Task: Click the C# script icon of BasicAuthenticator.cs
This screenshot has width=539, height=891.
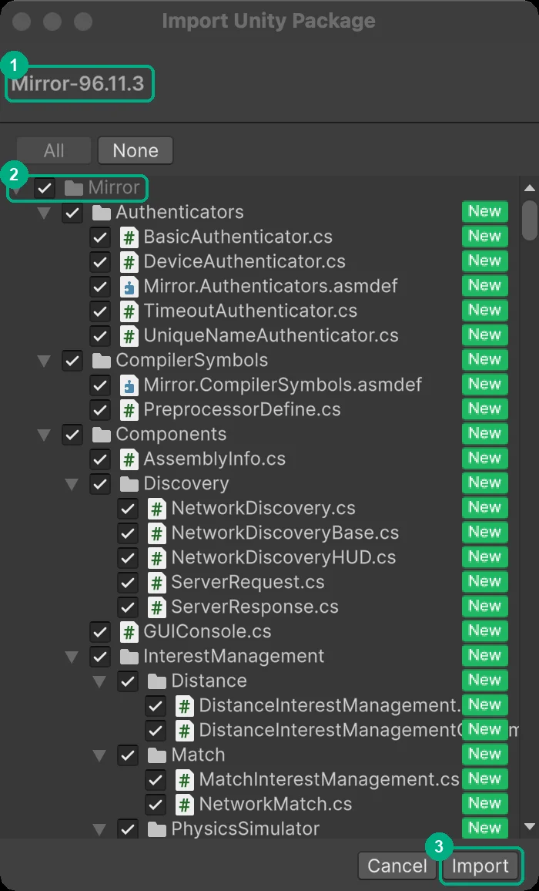Action: (x=129, y=237)
